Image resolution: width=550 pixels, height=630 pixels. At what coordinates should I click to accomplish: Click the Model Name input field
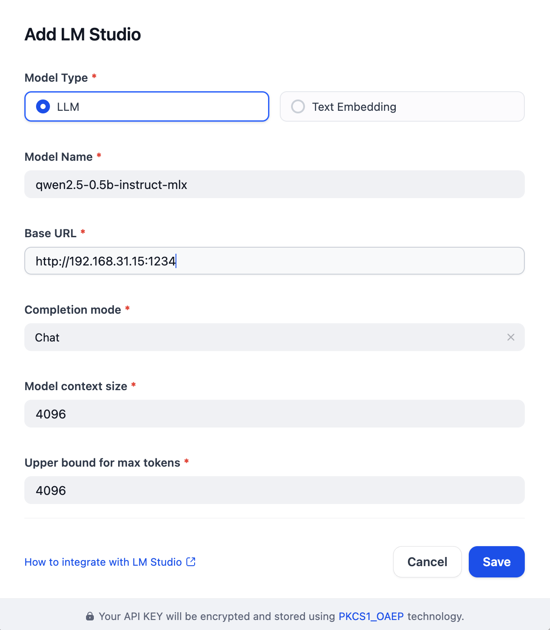(274, 185)
